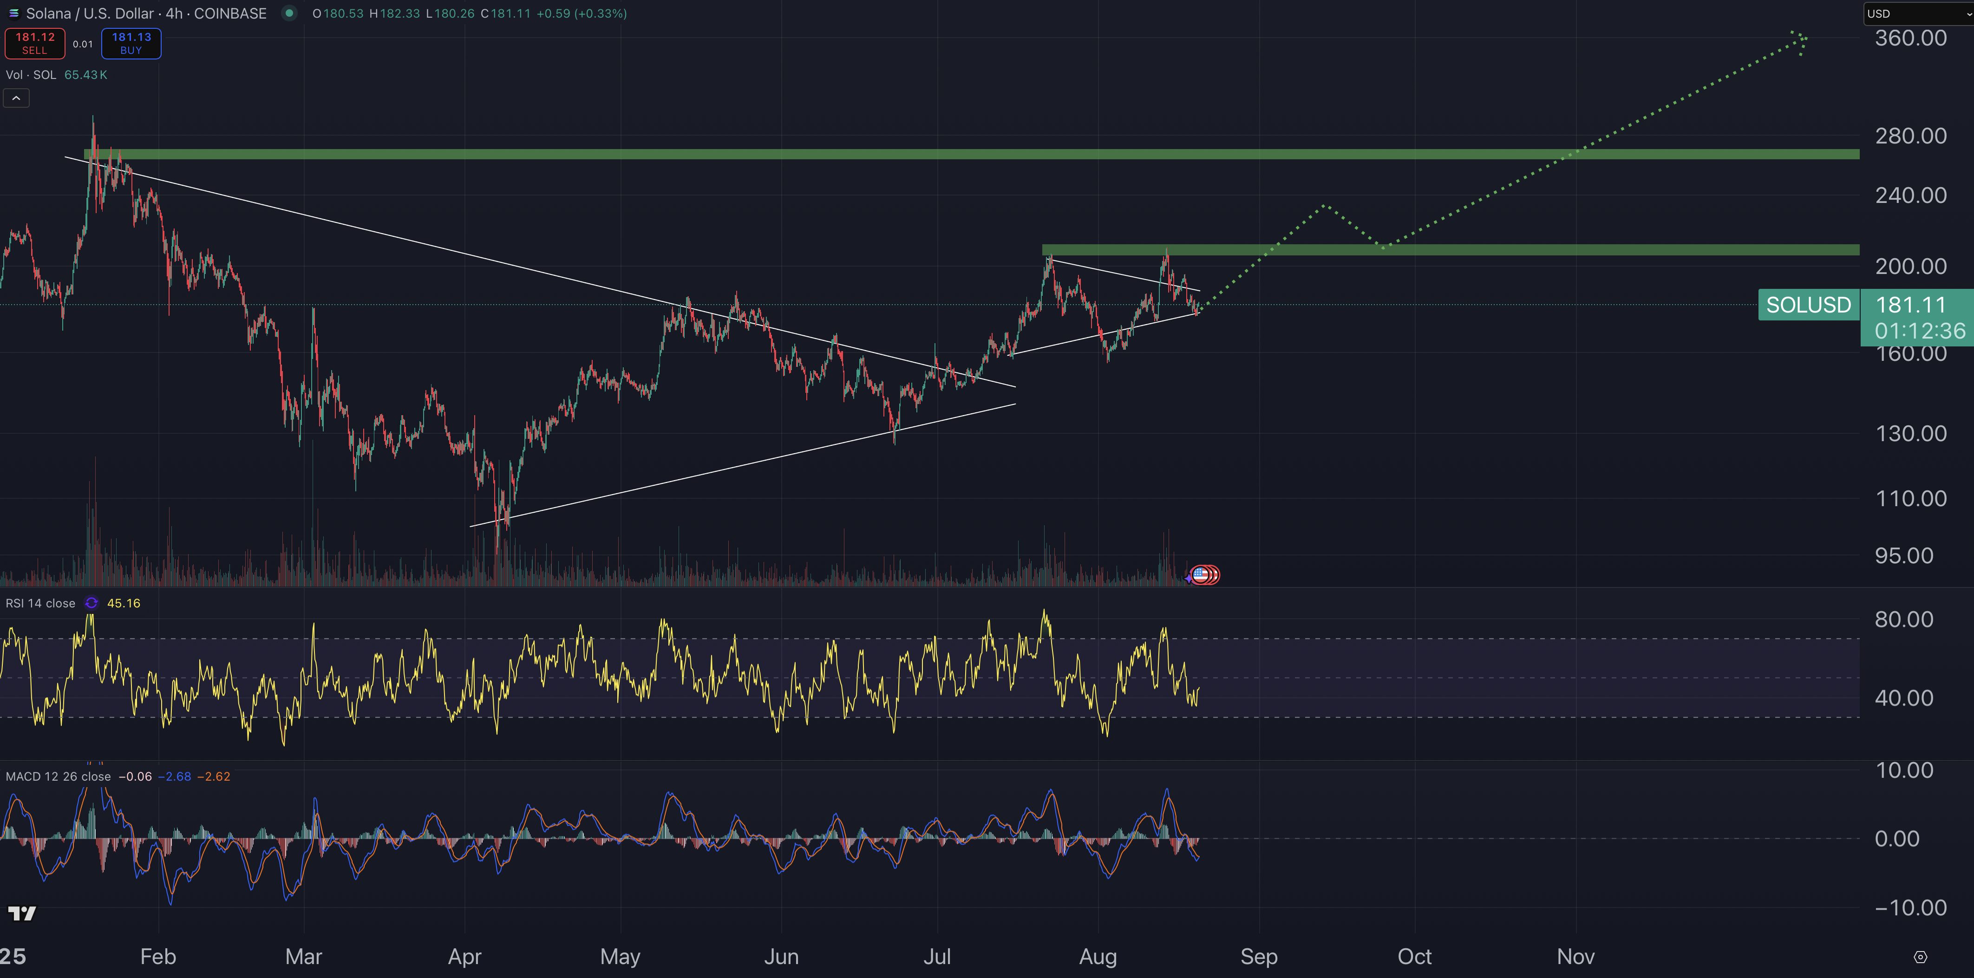Screen dimensions: 1974x978
Task: Click the MACD blue value −2.68
Action: tap(175, 776)
